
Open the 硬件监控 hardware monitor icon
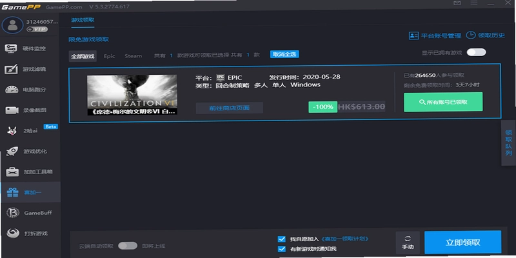(x=11, y=48)
